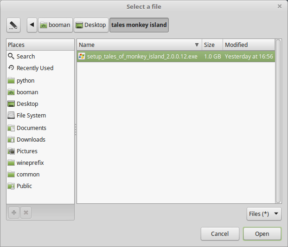Go to booman folder in path bar

coord(55,25)
